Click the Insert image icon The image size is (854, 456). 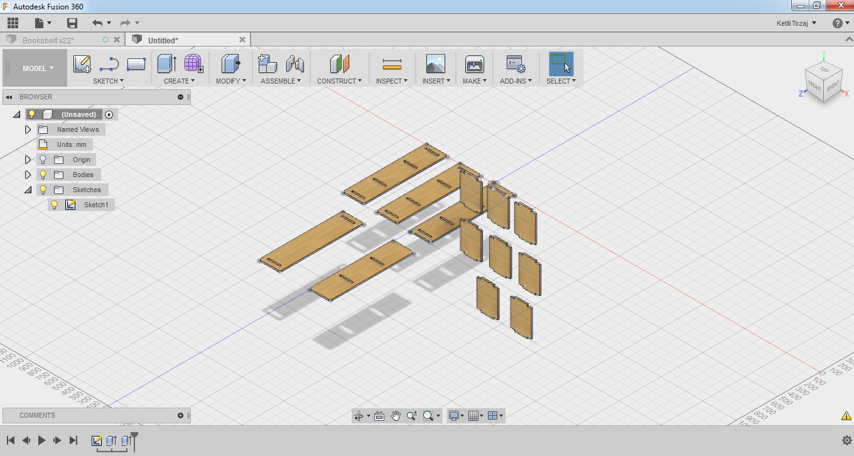pyautogui.click(x=436, y=63)
